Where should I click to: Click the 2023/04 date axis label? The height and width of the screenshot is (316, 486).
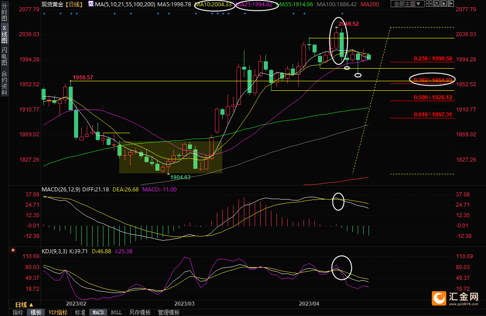[309, 304]
